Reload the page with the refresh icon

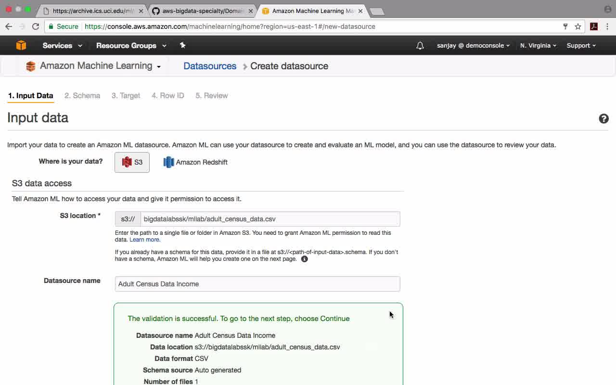(36, 26)
